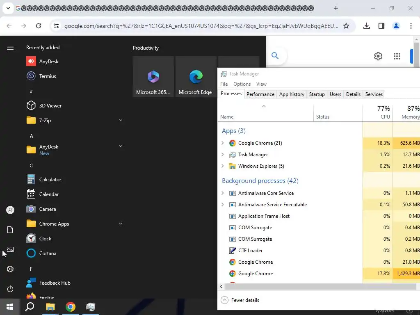Sort processes by Name column
This screenshot has height=315, width=420.
pyautogui.click(x=266, y=112)
